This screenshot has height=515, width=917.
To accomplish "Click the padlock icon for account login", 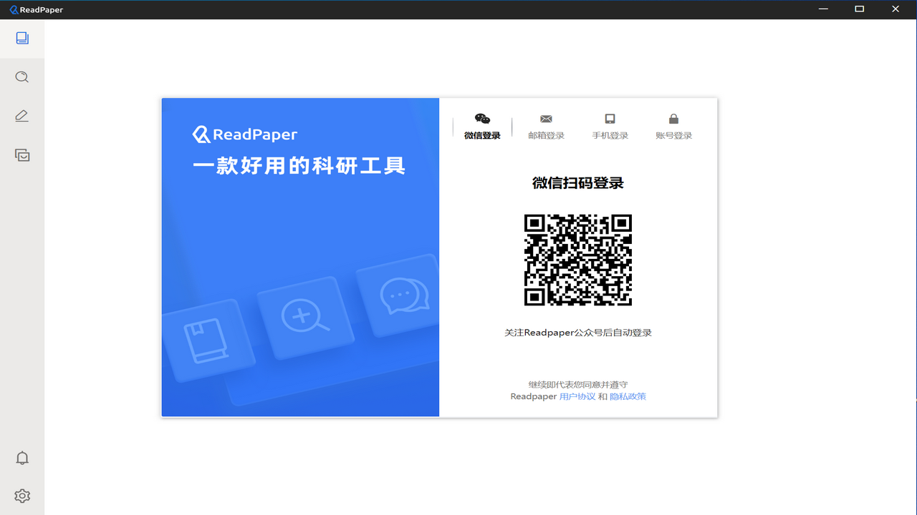I will [x=673, y=119].
